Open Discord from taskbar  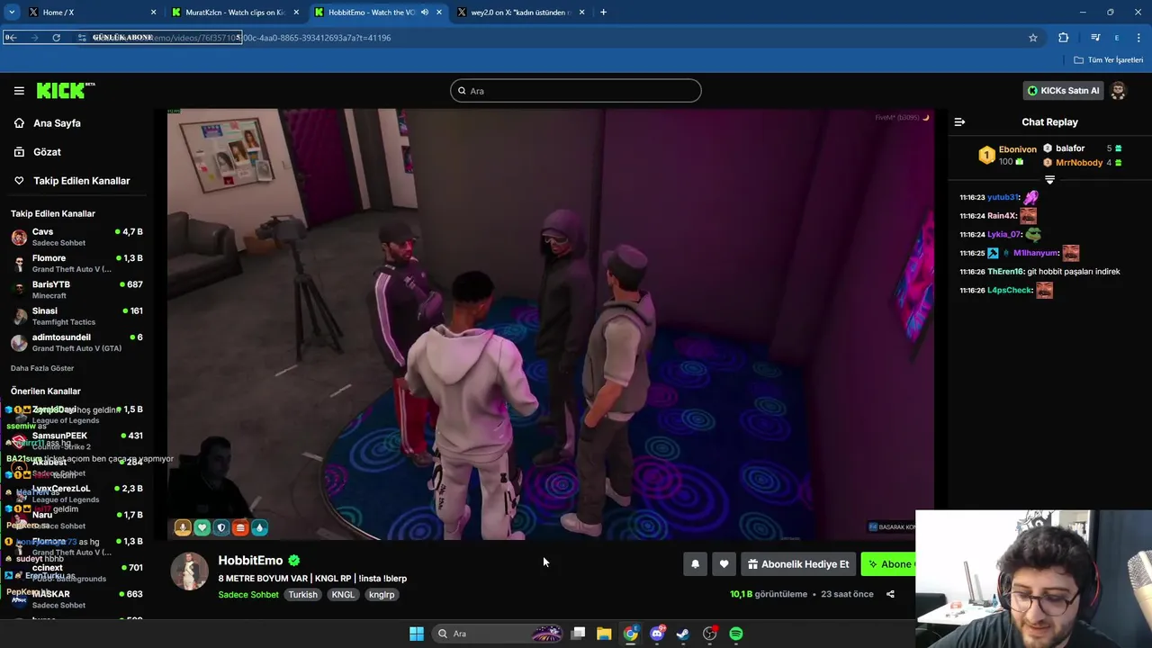(x=657, y=634)
